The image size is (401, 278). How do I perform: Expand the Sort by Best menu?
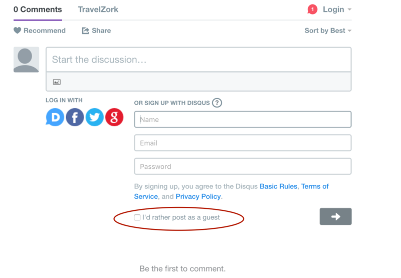pos(328,31)
